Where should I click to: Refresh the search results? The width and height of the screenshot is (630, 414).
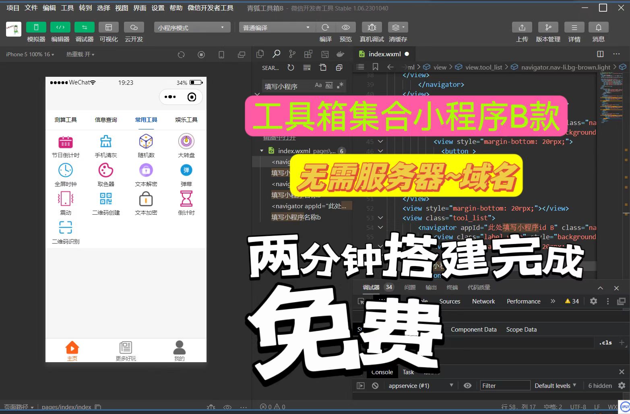coord(291,68)
